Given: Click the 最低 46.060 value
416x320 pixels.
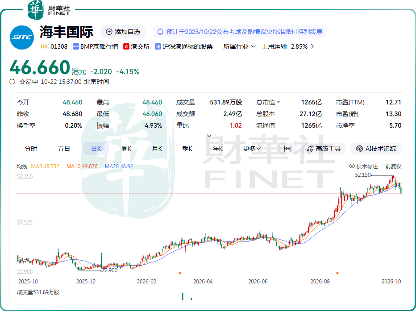Looking at the screenshot, I should (152, 114).
